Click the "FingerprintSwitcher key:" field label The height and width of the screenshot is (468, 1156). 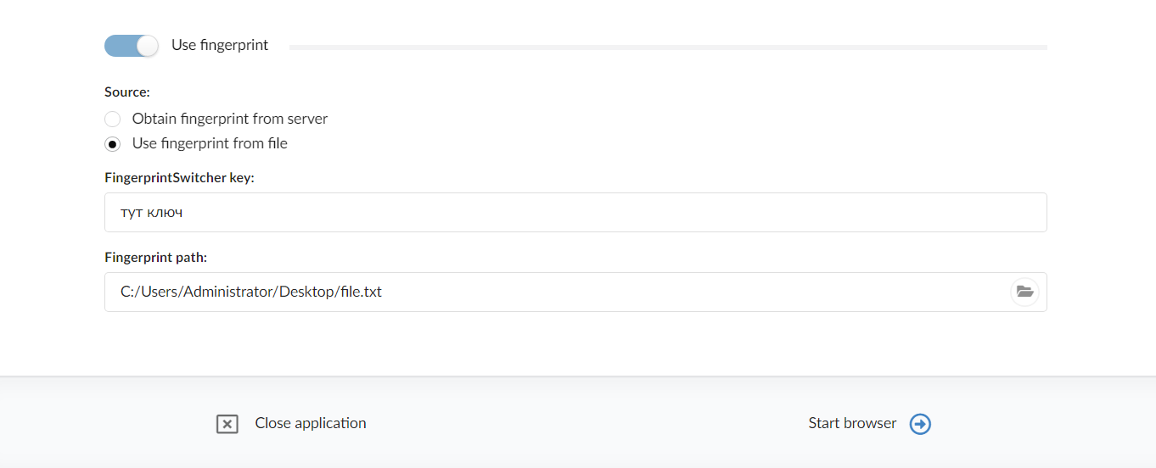point(179,178)
